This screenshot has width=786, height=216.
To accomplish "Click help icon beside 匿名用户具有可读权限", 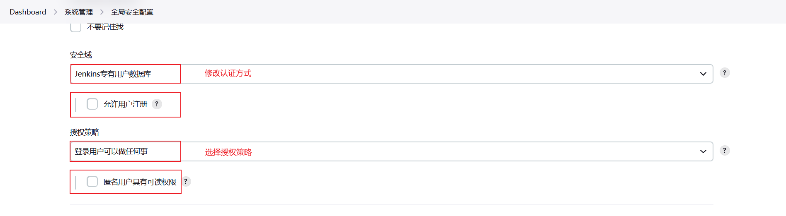I will click(186, 182).
